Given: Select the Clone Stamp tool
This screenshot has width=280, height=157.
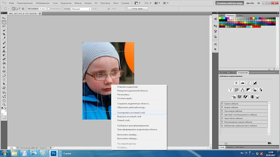Looking at the screenshot, I should click(4, 51).
